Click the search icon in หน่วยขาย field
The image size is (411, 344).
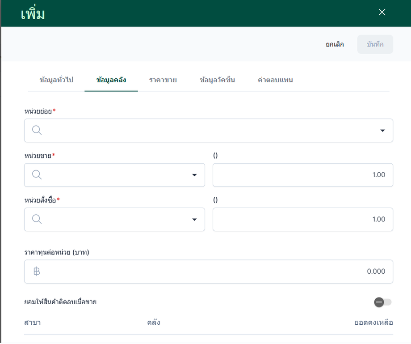(37, 175)
